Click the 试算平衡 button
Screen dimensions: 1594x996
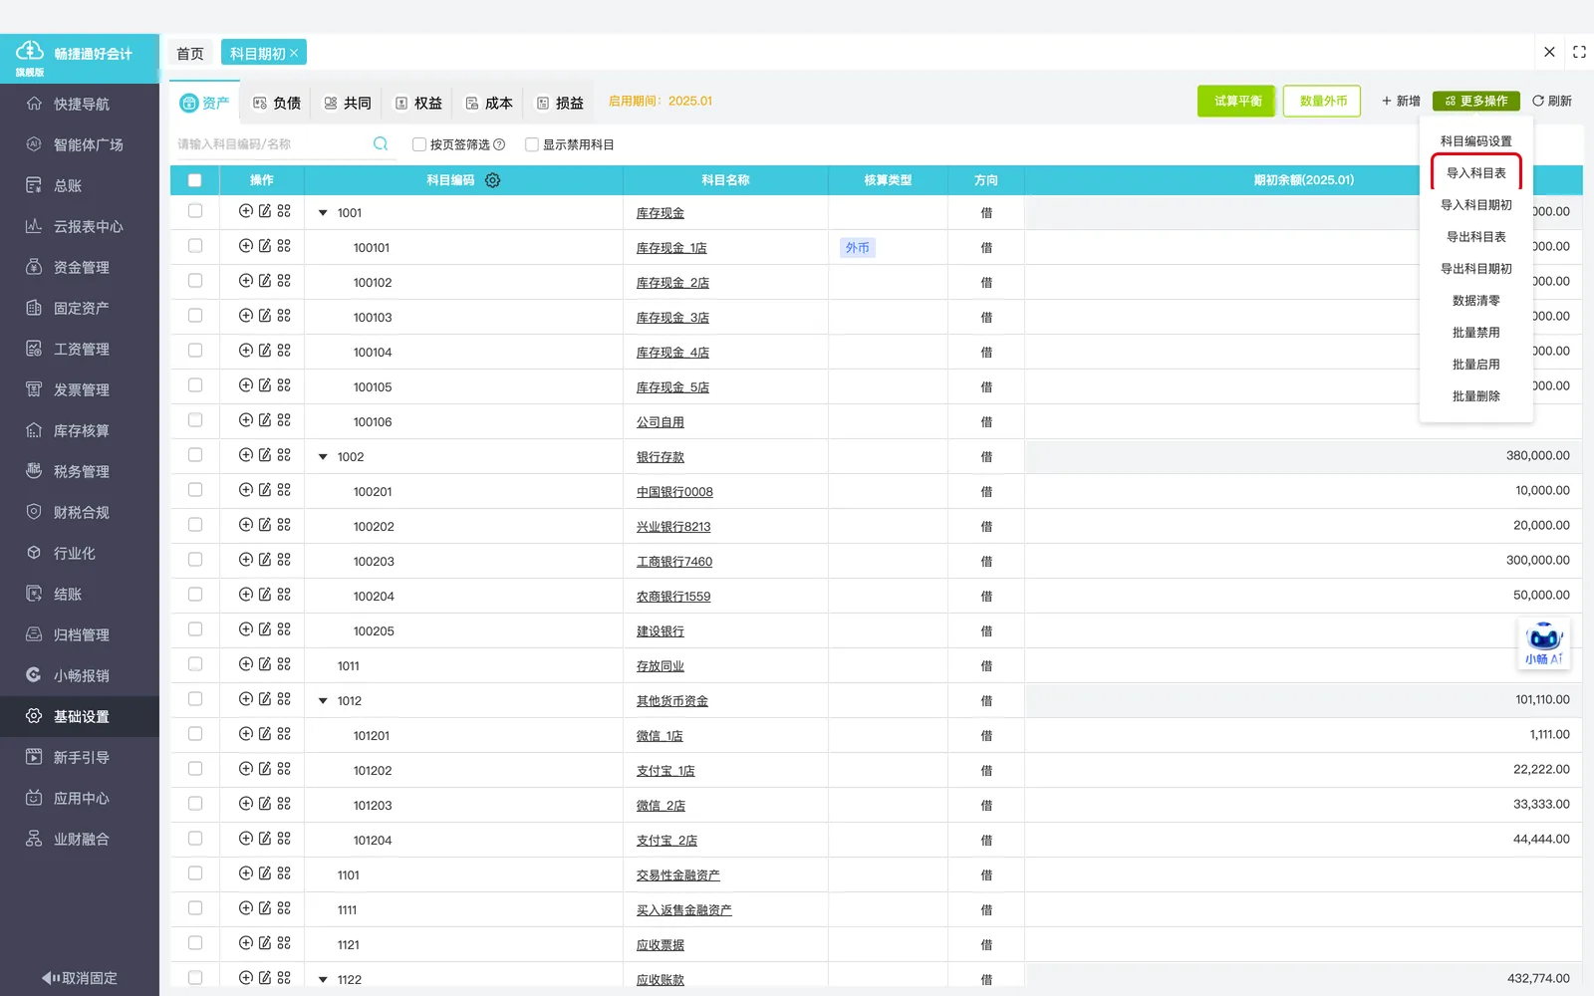(x=1237, y=101)
